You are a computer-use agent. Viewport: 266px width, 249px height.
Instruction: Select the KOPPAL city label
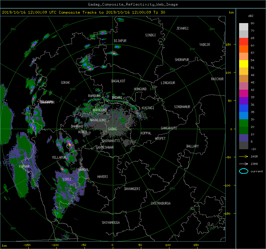pos(146,133)
